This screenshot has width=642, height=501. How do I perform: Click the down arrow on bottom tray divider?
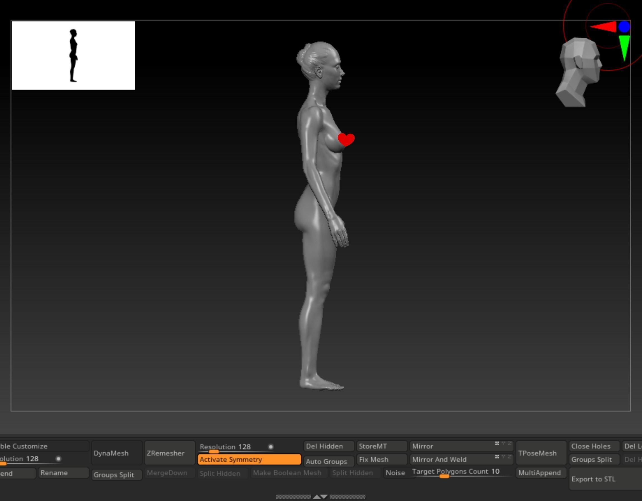point(324,497)
